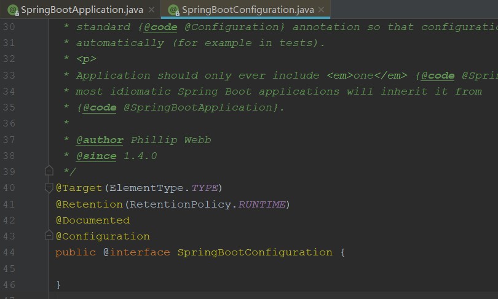Image resolution: width=498 pixels, height=299 pixels.
Task: Collapse the Javadoc comment fold at line 39
Action: click(x=49, y=171)
